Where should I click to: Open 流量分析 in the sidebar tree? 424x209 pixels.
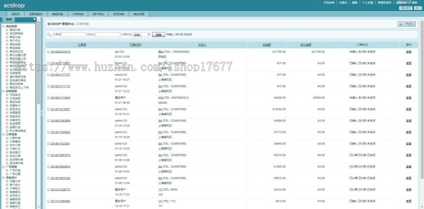[15, 181]
